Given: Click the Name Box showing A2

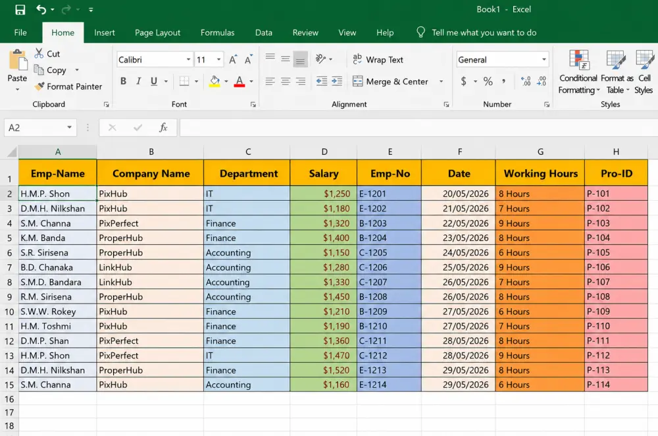Looking at the screenshot, I should click(40, 128).
